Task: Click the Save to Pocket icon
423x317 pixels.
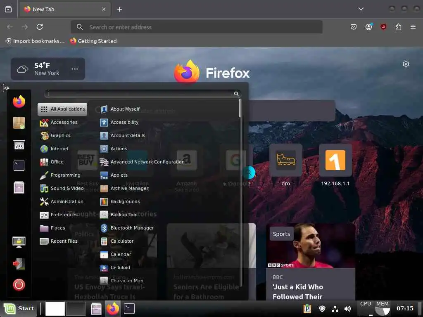Action: [x=354, y=27]
